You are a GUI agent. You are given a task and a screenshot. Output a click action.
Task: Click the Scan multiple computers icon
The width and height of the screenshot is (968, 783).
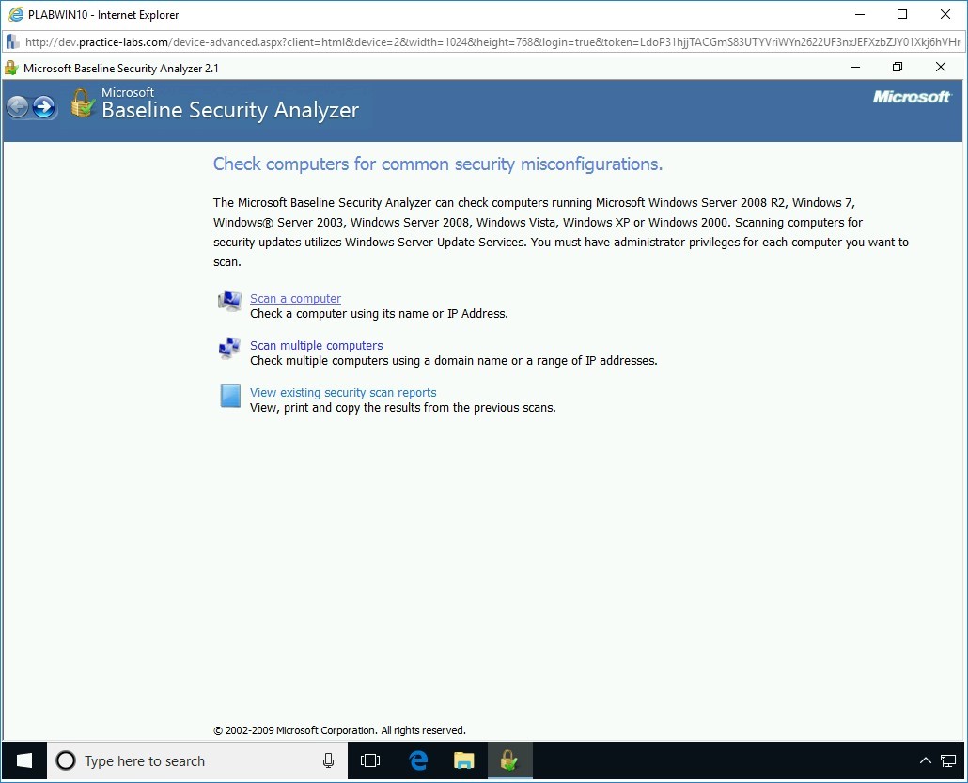point(229,349)
